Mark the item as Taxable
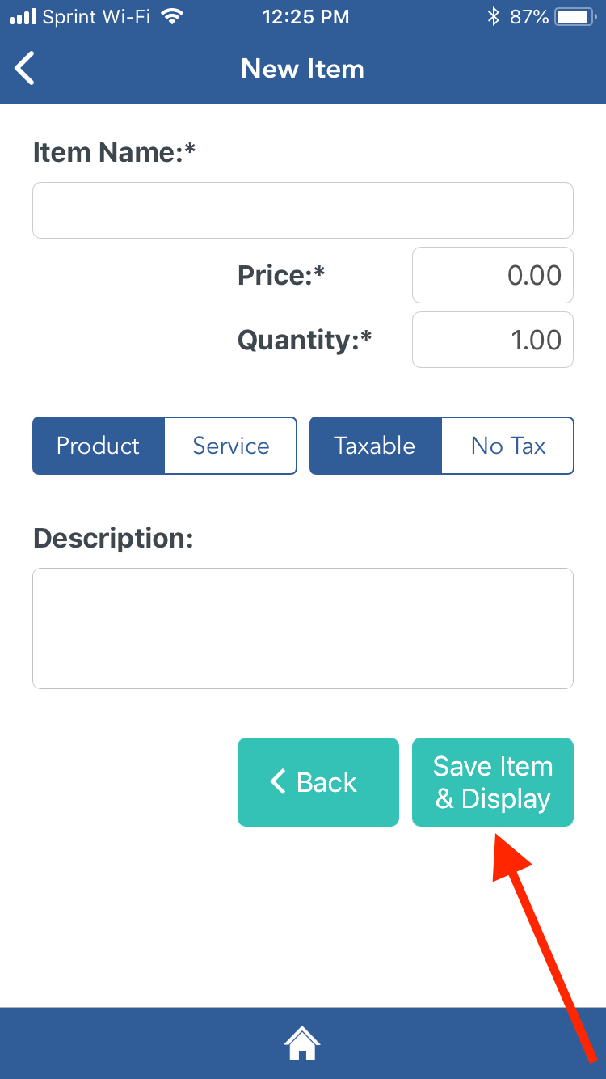The width and height of the screenshot is (606, 1079). pyautogui.click(x=375, y=446)
